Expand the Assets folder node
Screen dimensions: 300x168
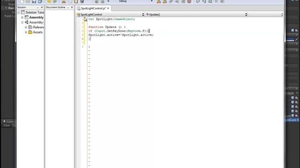(26, 32)
